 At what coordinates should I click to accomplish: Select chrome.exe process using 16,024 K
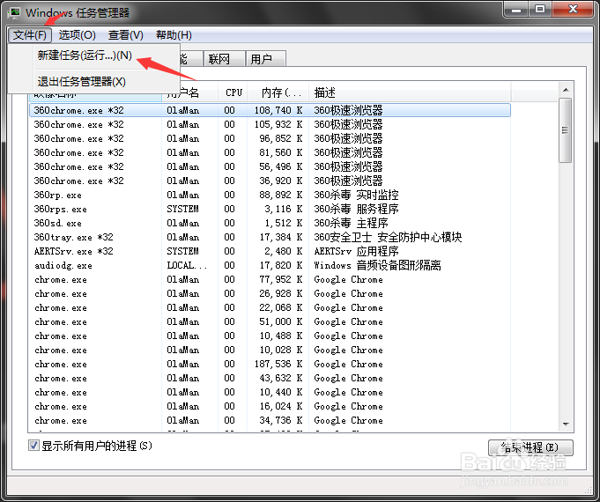click(270, 406)
